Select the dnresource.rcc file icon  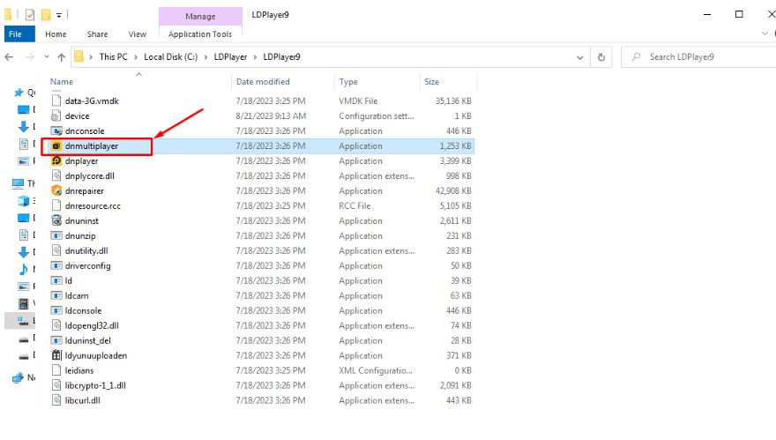56,206
